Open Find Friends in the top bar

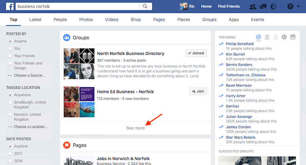(229, 7)
